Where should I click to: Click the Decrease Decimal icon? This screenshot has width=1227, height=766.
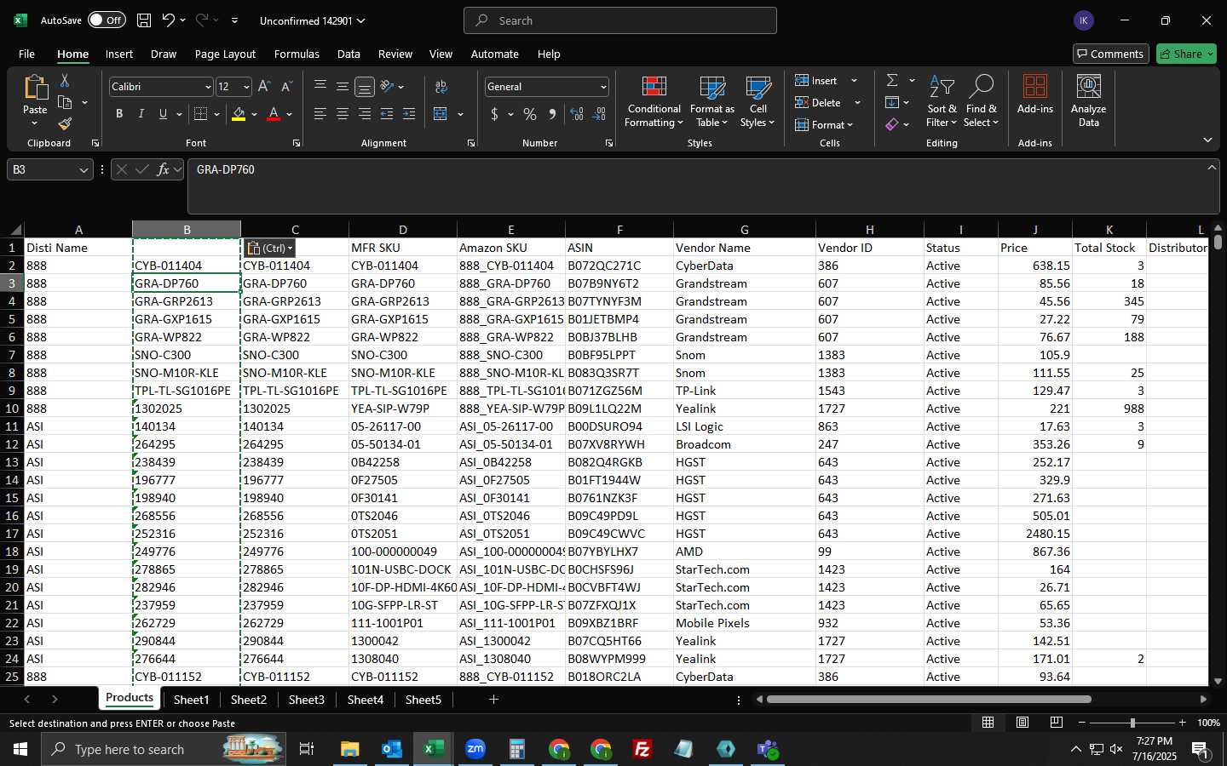[x=599, y=114]
